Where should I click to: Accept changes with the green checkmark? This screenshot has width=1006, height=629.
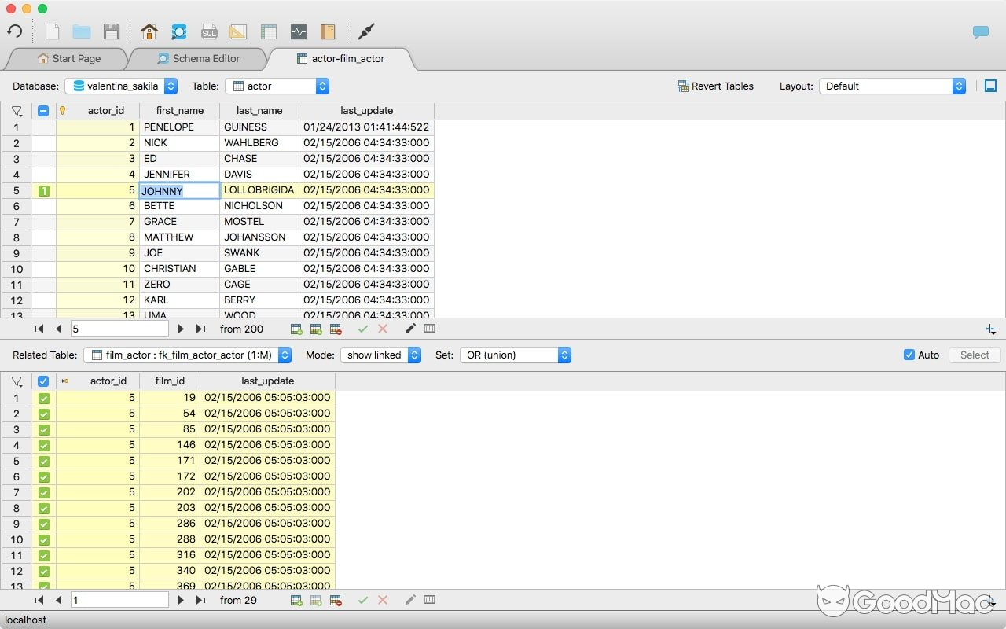coord(363,328)
